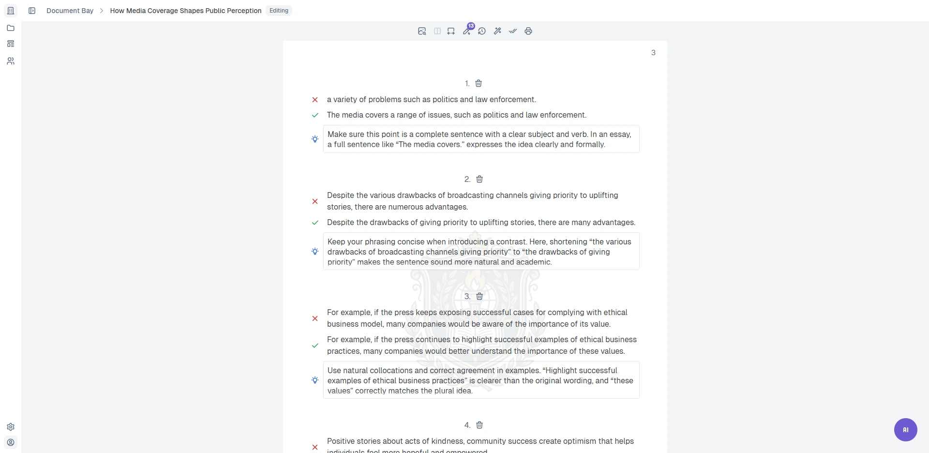Viewport: 929px width, 453px height.
Task: Toggle the split columns view icon
Action: pos(437,31)
